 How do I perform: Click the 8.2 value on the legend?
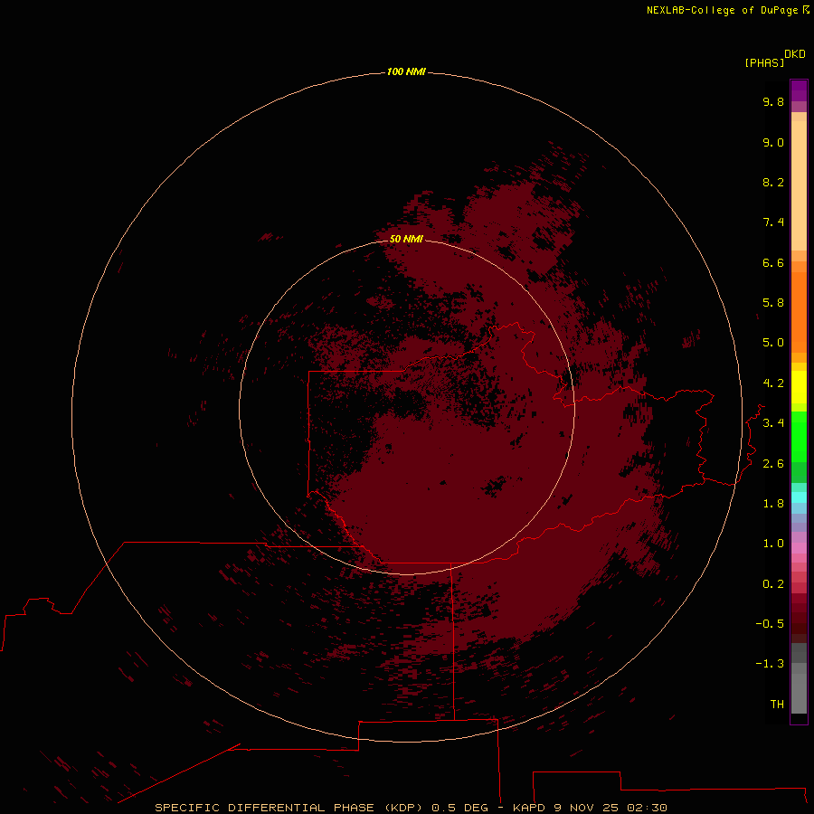pos(773,182)
